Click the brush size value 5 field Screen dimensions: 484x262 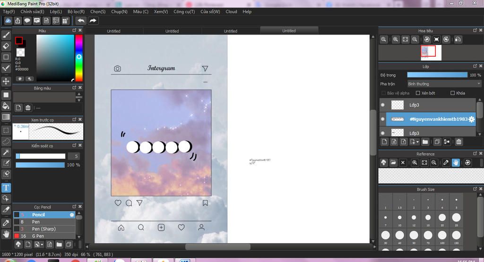point(74,156)
